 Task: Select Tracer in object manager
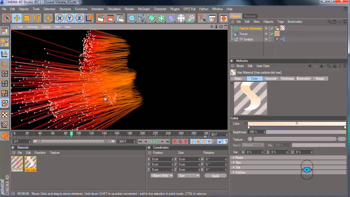point(243,34)
